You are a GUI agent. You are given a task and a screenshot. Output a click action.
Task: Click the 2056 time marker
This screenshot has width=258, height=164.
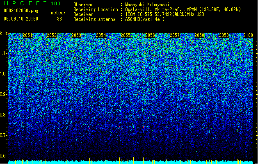[150, 35]
